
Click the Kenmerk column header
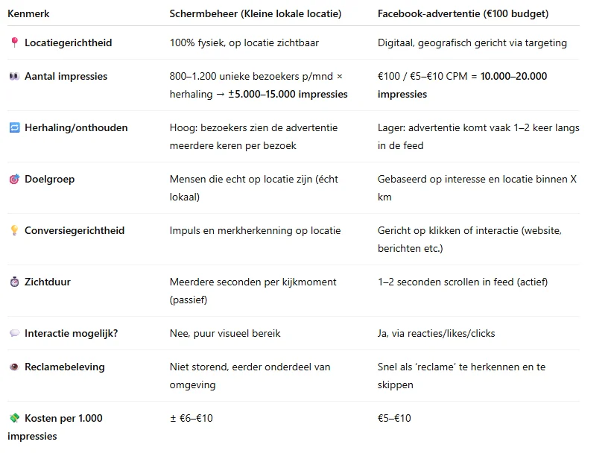[x=28, y=13]
